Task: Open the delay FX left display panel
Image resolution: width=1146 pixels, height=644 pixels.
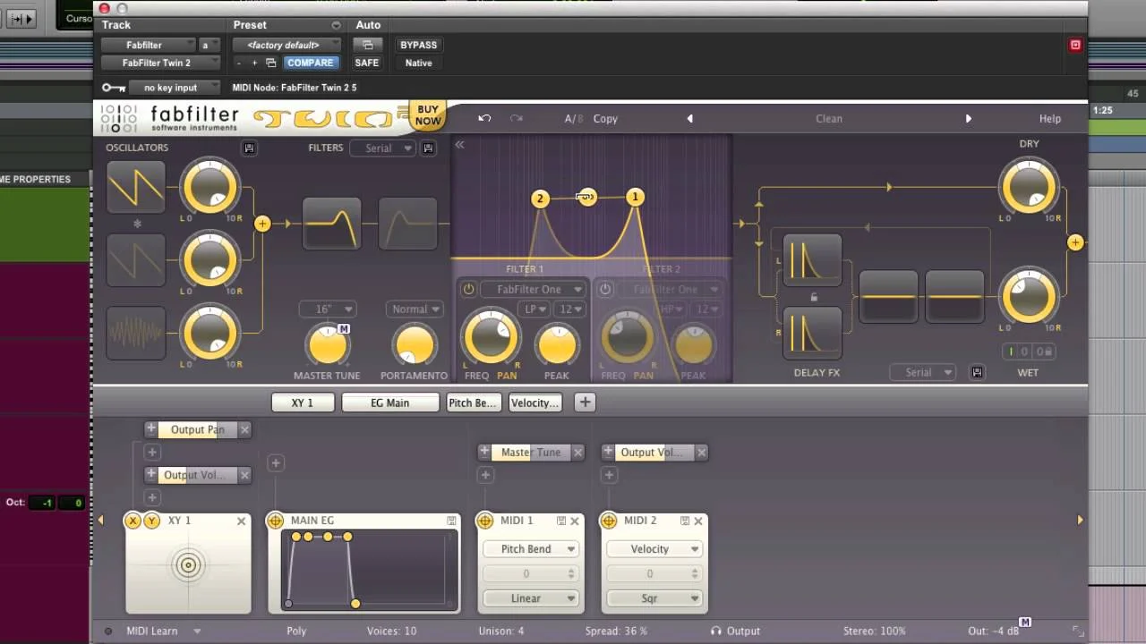Action: 813,259
